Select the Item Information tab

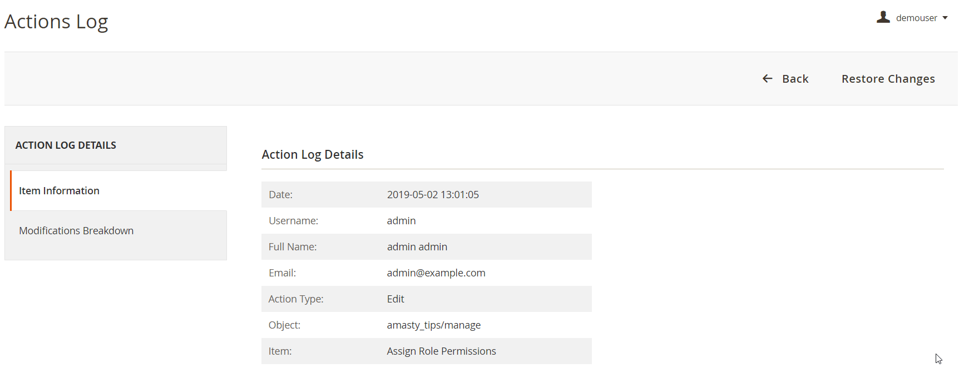pyautogui.click(x=59, y=191)
